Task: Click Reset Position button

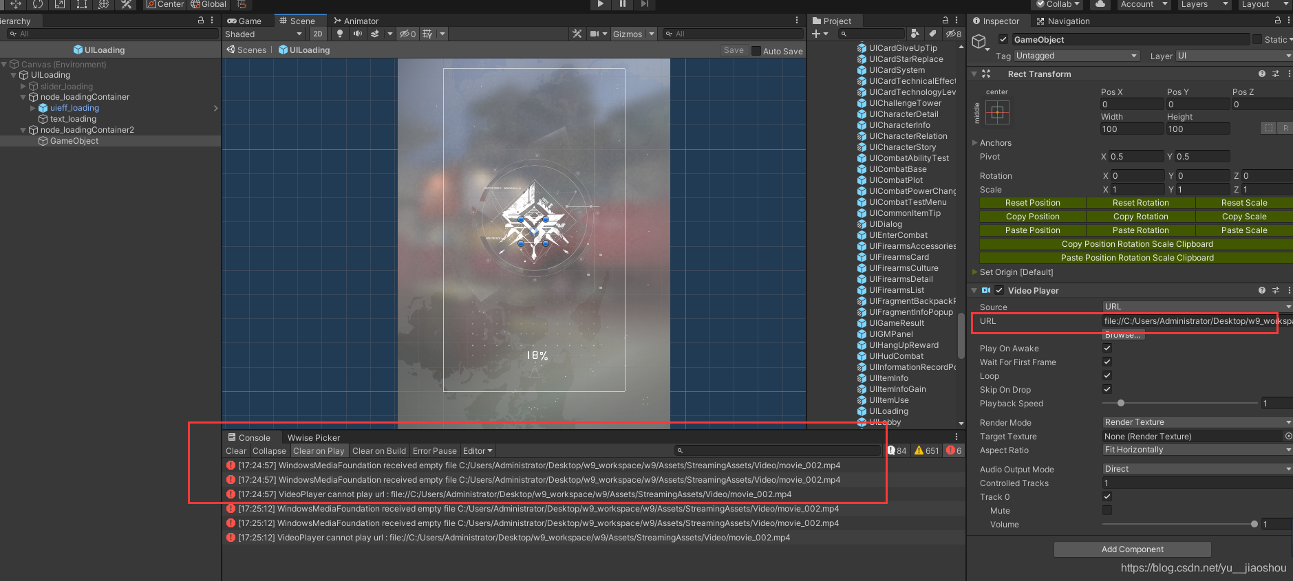Action: (x=1032, y=203)
